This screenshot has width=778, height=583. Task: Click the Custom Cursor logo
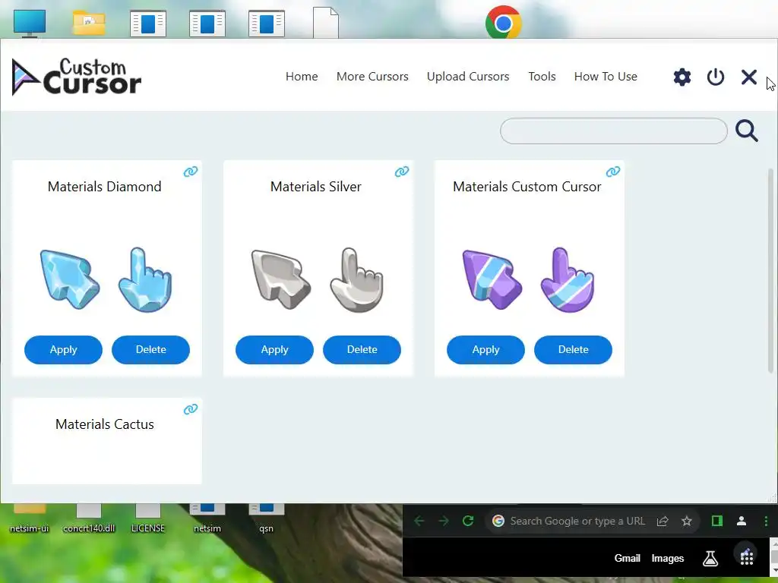tap(77, 77)
